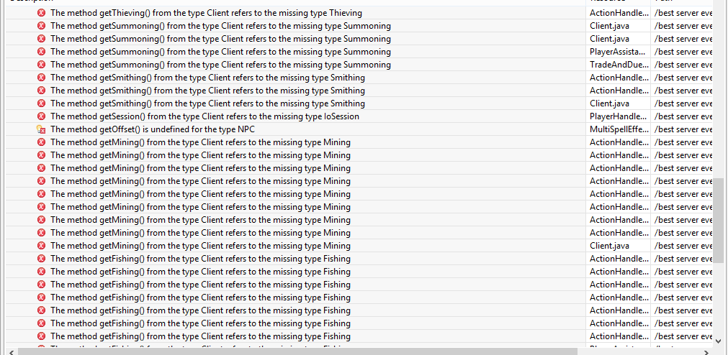Image resolution: width=728 pixels, height=355 pixels.
Task: Select the getSession missing type IoSession error message
Action: pyautogui.click(x=205, y=116)
